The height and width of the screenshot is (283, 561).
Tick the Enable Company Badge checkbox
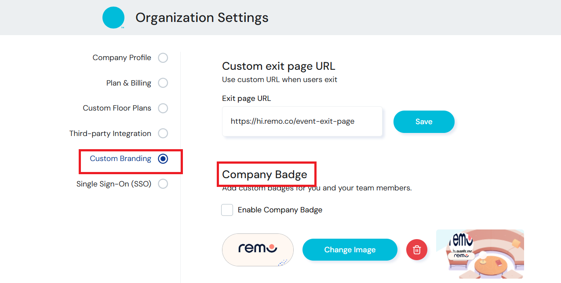click(227, 210)
